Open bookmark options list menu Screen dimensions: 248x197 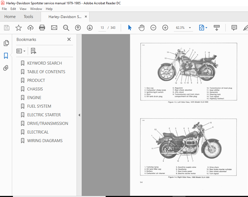(21, 51)
